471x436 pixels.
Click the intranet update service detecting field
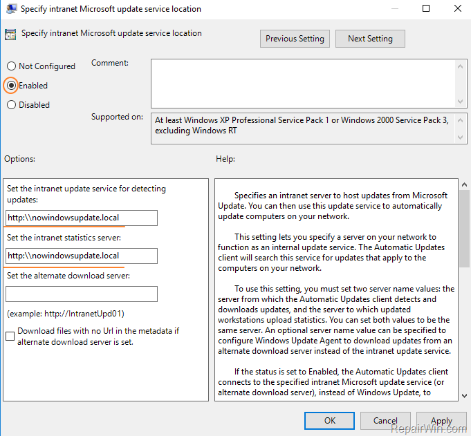82,218
